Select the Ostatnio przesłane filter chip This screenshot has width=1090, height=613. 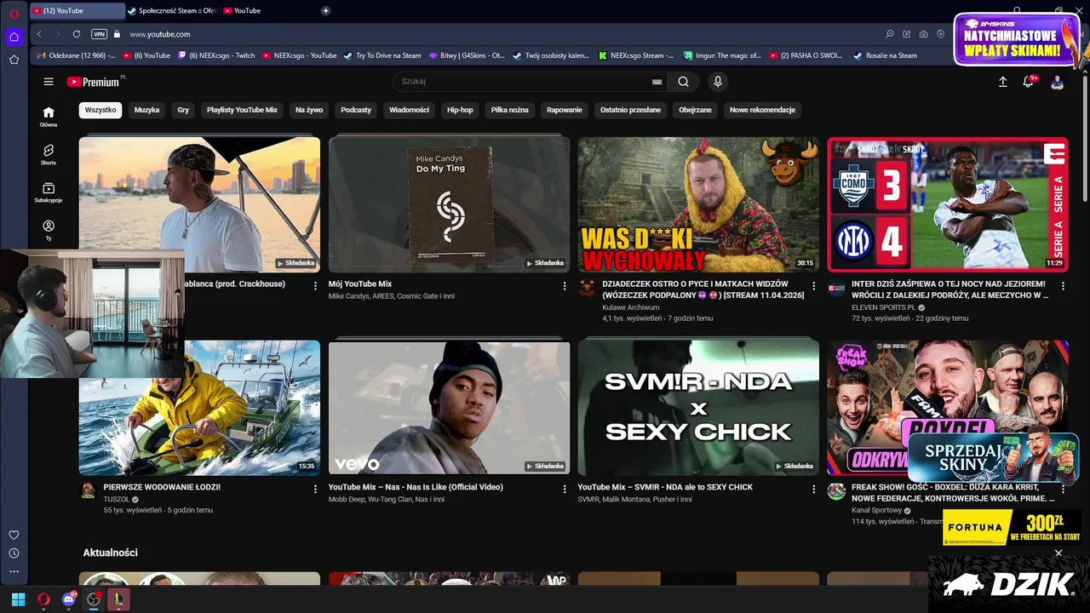click(x=630, y=110)
